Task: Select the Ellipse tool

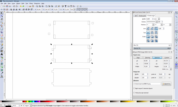Action: [2, 35]
